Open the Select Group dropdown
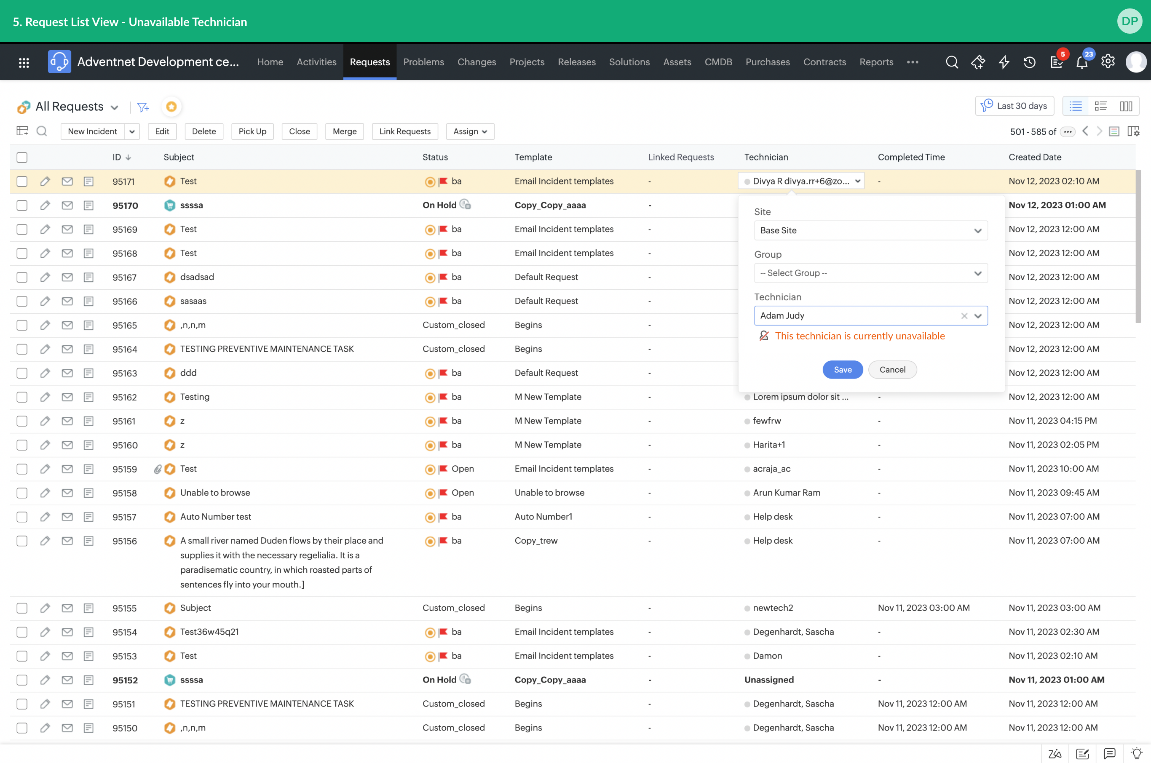 click(x=870, y=273)
